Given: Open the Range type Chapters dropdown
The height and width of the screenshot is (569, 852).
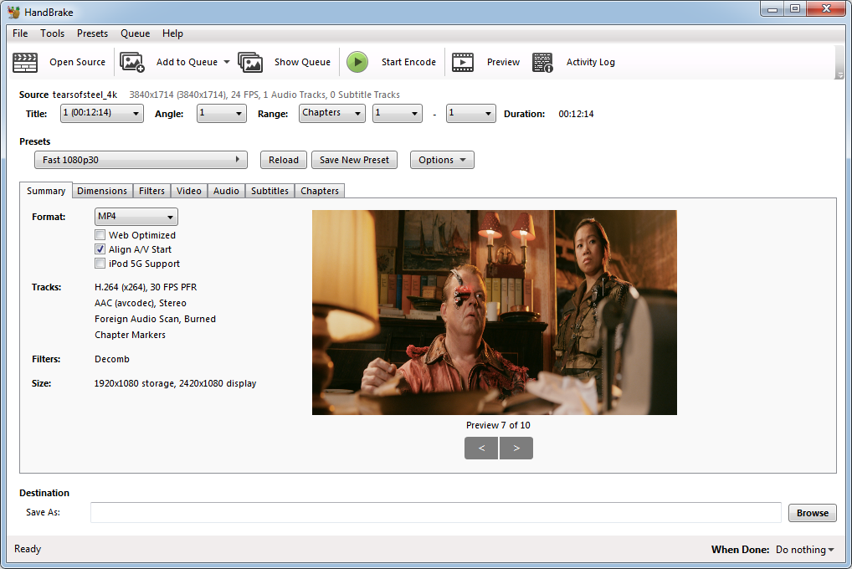Looking at the screenshot, I should 331,114.
